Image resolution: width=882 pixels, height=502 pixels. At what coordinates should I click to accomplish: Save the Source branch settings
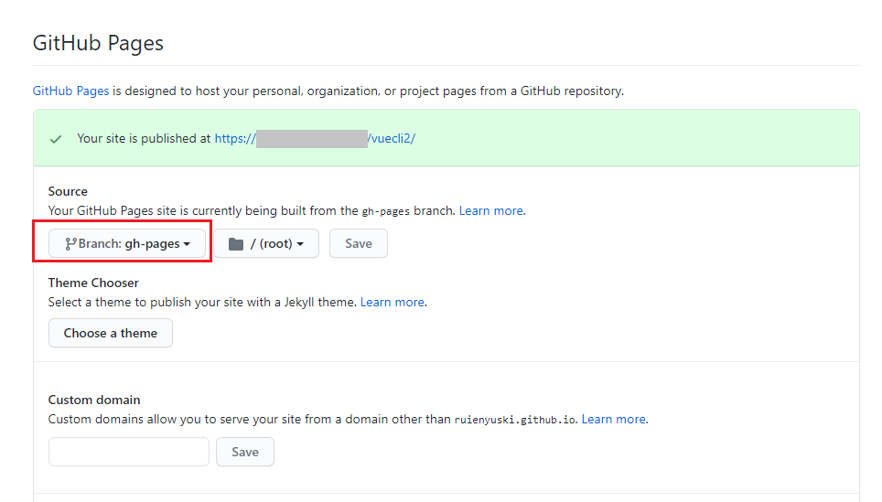(359, 243)
